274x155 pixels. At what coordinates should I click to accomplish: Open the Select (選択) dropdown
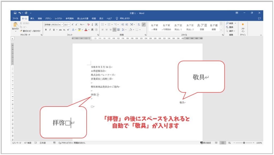pyautogui.click(x=231, y=31)
